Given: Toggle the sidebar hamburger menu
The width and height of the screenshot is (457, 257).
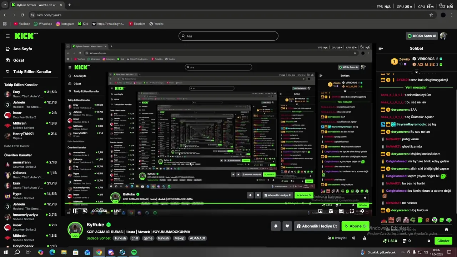Looking at the screenshot, I should point(7,36).
